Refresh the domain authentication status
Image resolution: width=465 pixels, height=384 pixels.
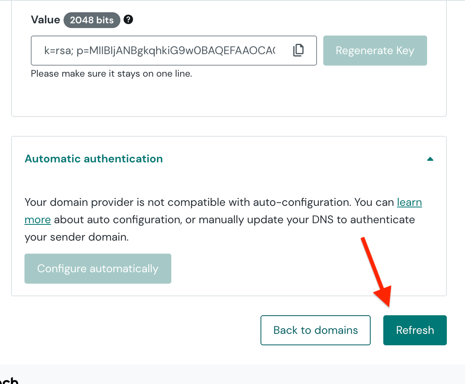(x=415, y=330)
